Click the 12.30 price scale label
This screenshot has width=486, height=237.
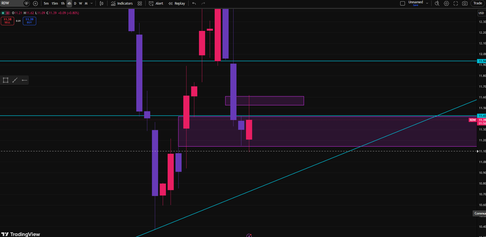[x=482, y=21]
